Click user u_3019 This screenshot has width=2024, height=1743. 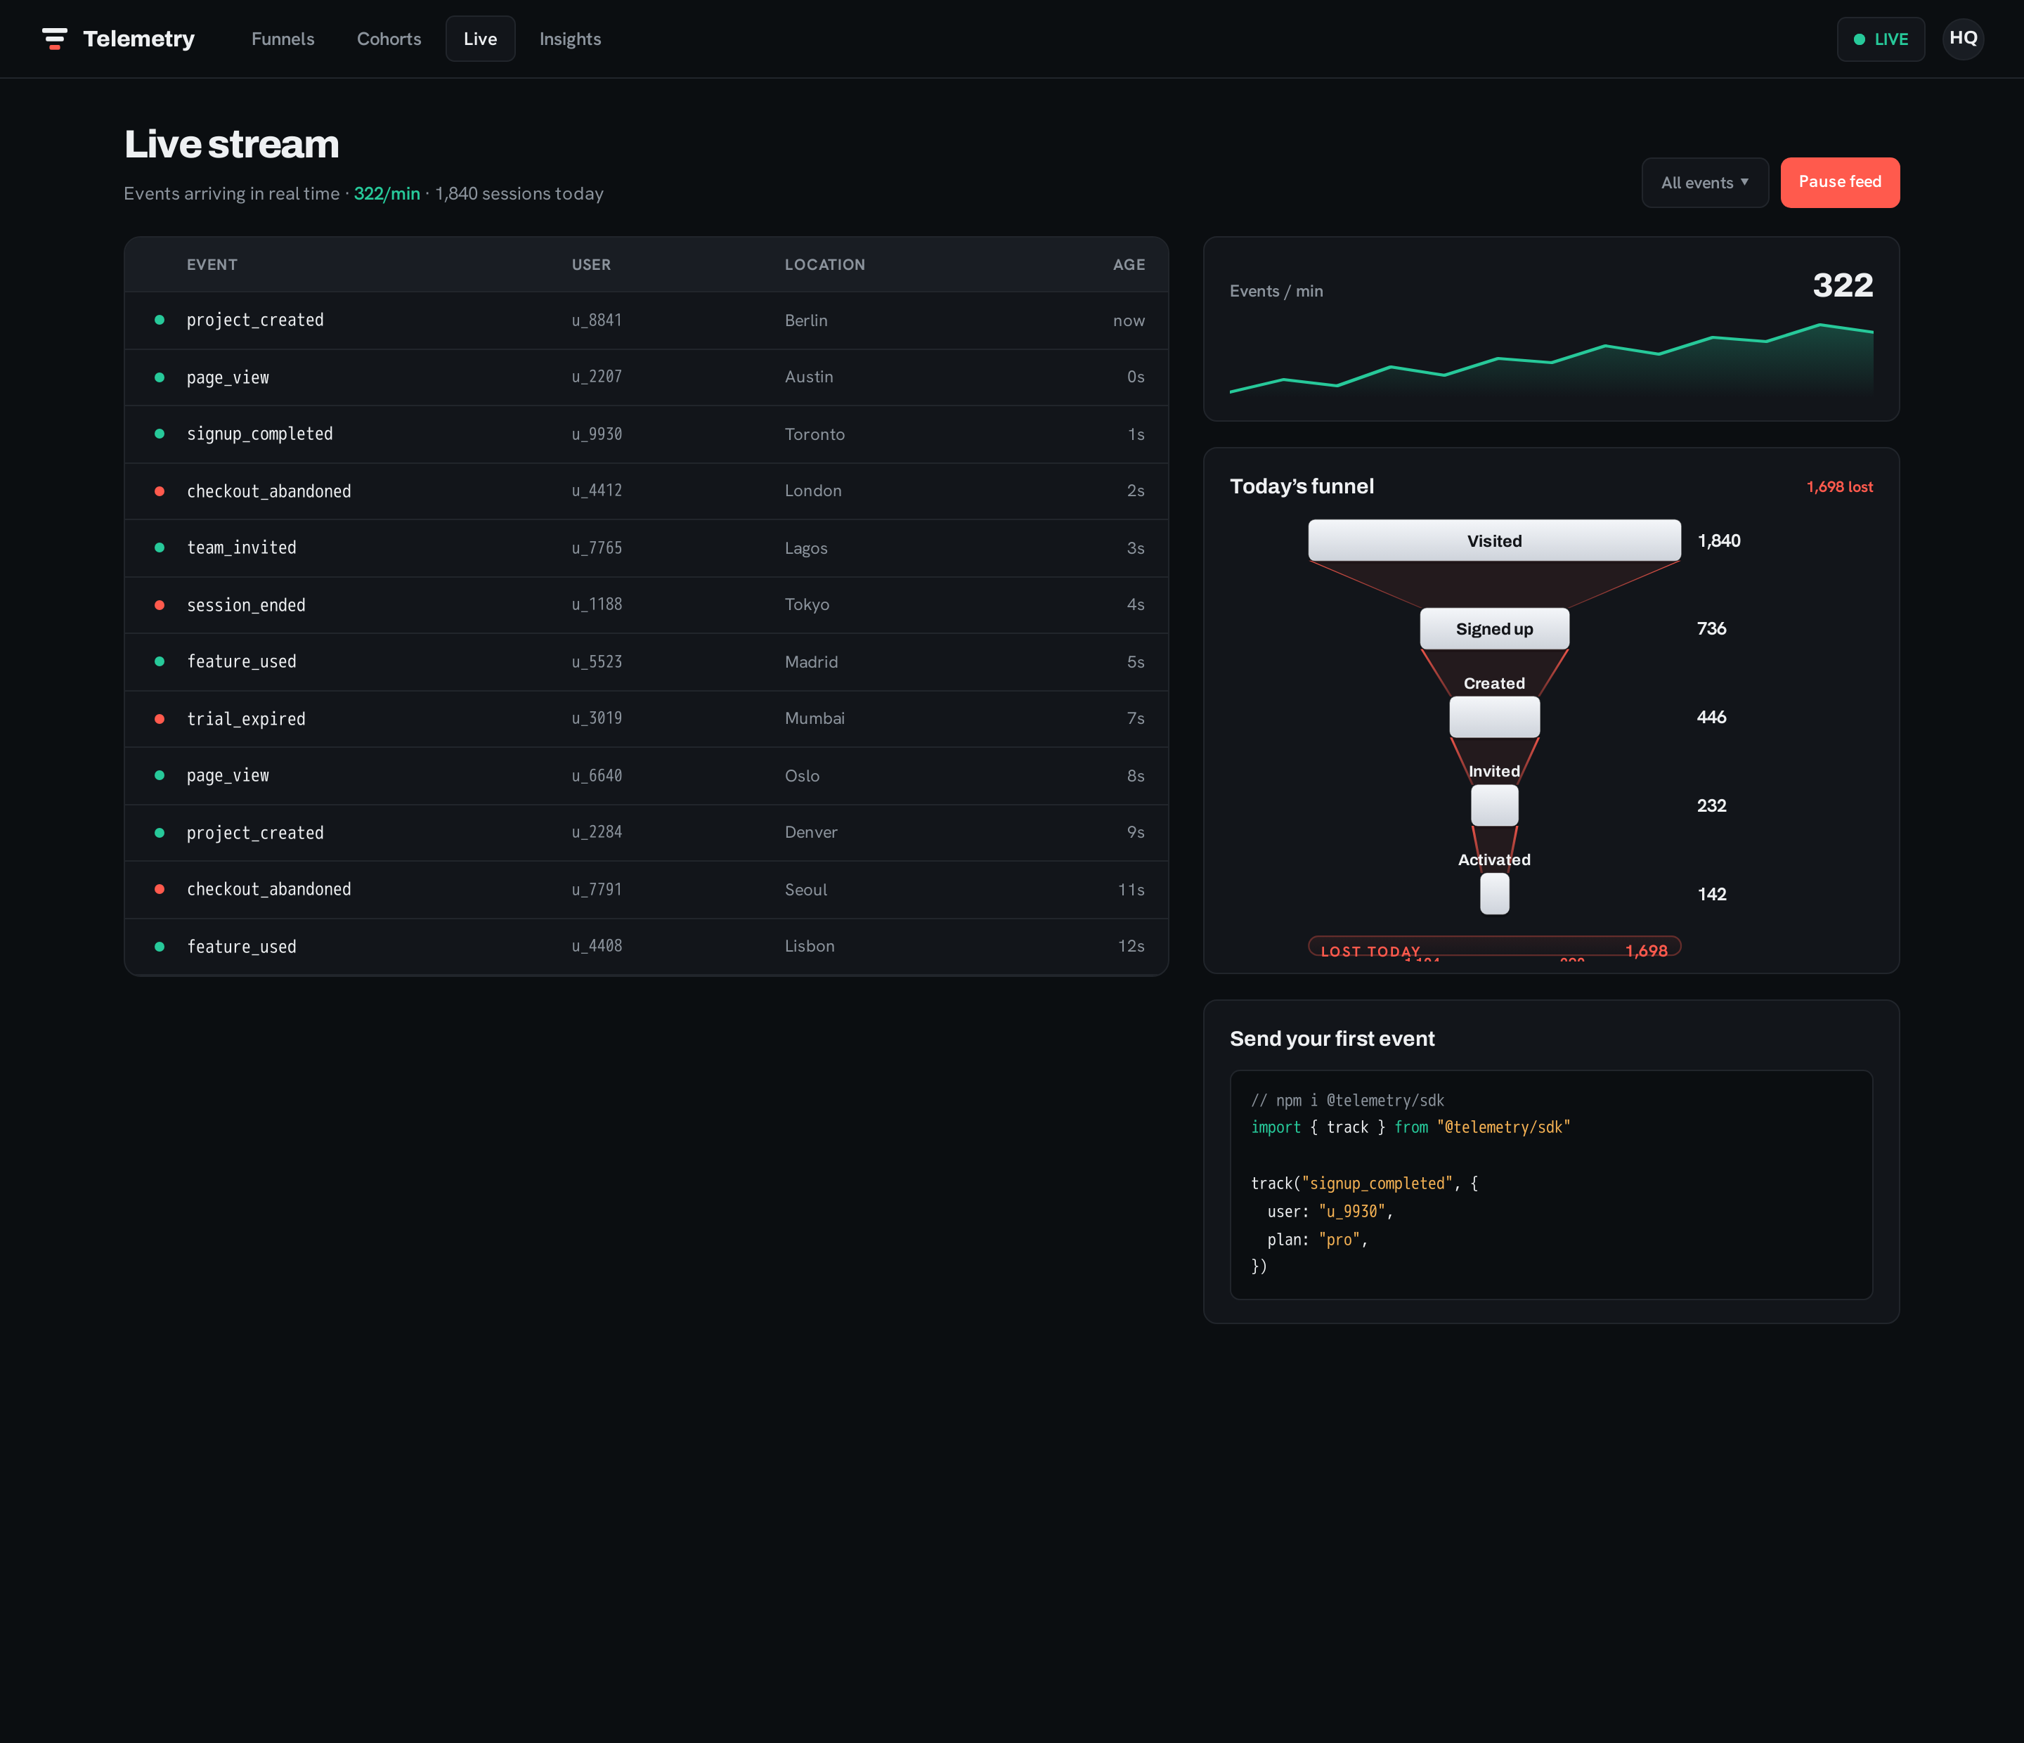pos(597,718)
